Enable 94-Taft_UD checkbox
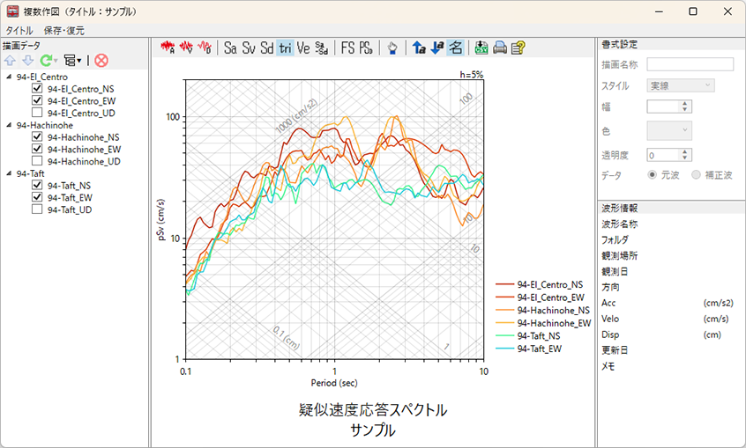The image size is (746, 448). click(37, 209)
